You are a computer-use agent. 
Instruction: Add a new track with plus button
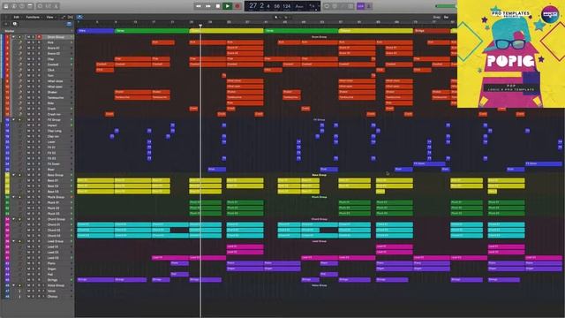(6, 24)
